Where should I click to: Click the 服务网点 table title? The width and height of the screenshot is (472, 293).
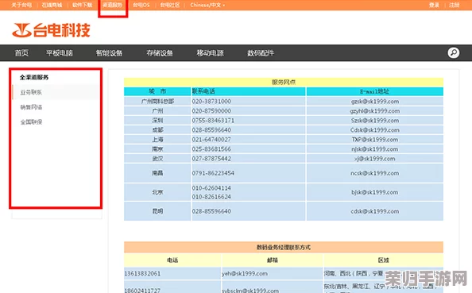[284, 82]
